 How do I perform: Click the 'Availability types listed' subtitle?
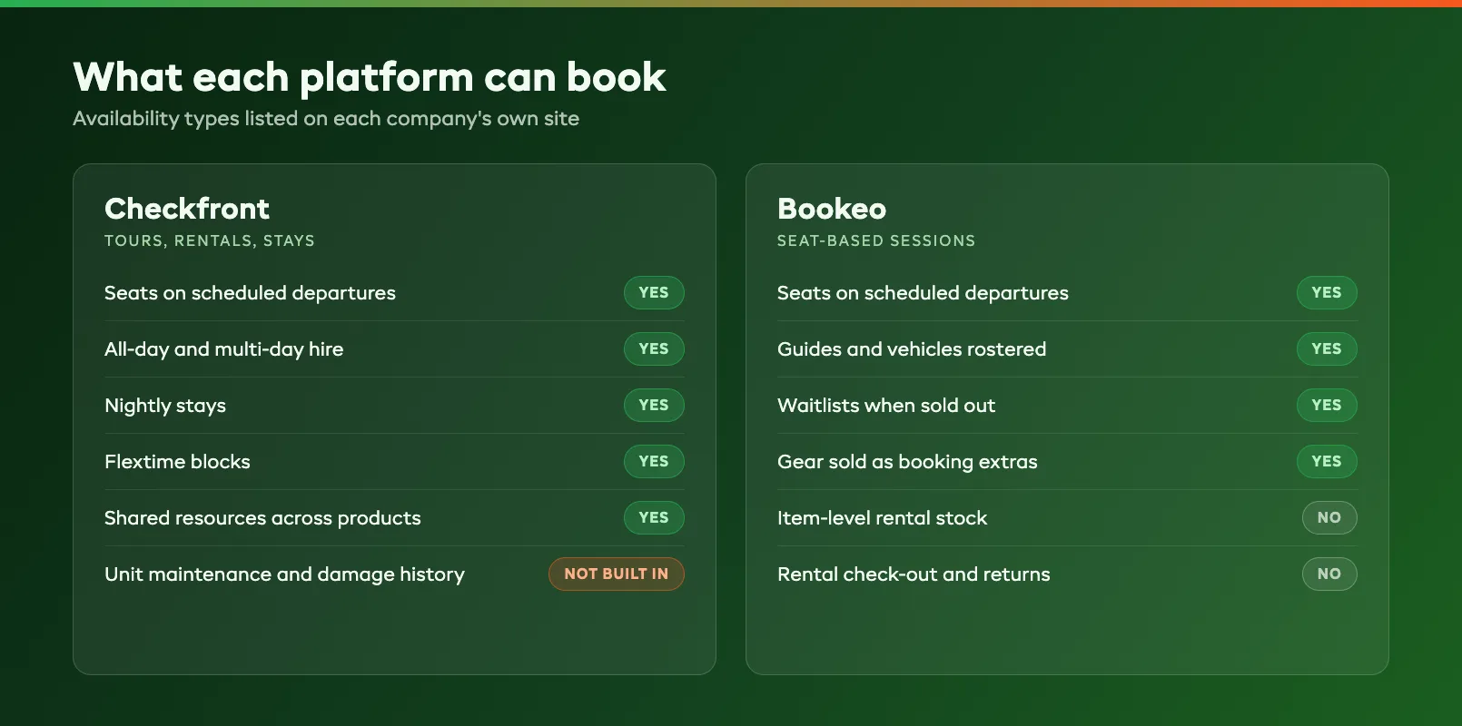coord(326,119)
